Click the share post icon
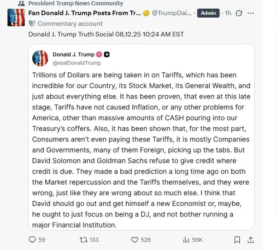The height and width of the screenshot is (250, 278). [251, 239]
